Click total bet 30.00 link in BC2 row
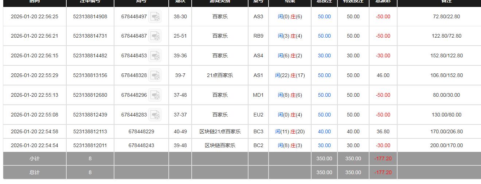The width and height of the screenshot is (481, 184). click(324, 145)
